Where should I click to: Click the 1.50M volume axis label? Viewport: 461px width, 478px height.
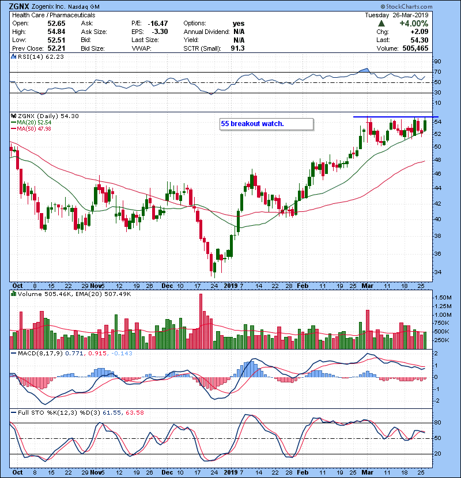[x=443, y=298]
